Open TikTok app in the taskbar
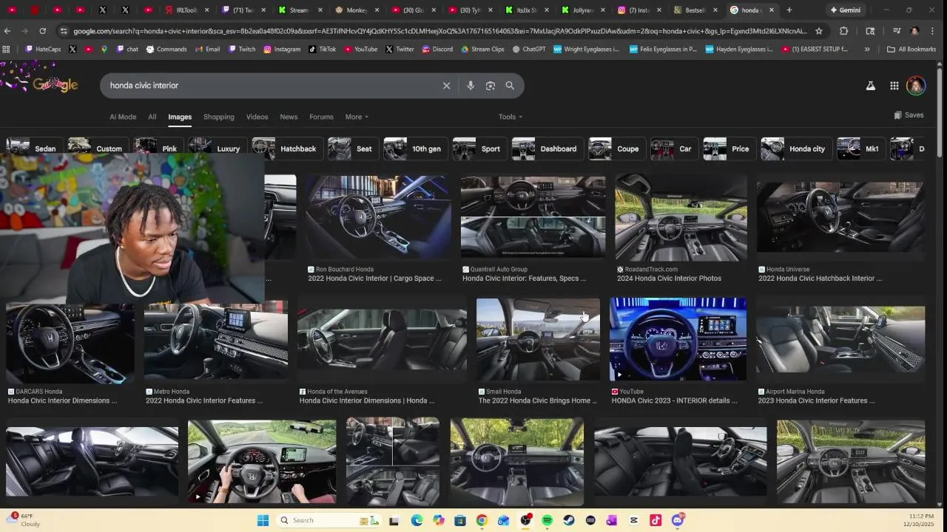947x532 pixels. (656, 520)
